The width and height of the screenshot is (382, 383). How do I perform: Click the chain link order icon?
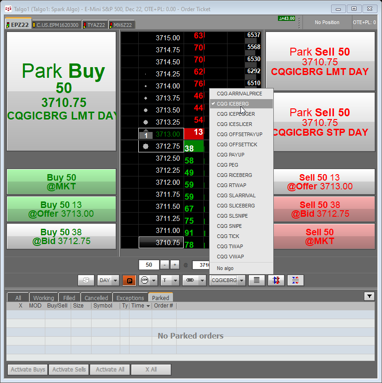pos(189,280)
